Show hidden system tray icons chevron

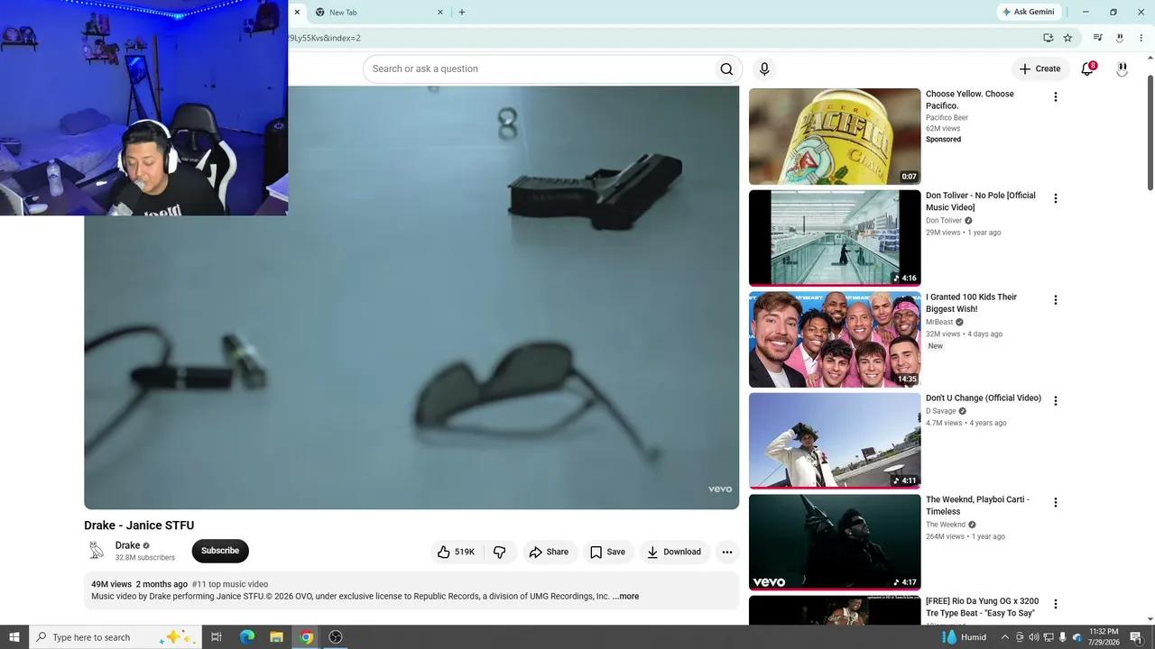pyautogui.click(x=1004, y=637)
